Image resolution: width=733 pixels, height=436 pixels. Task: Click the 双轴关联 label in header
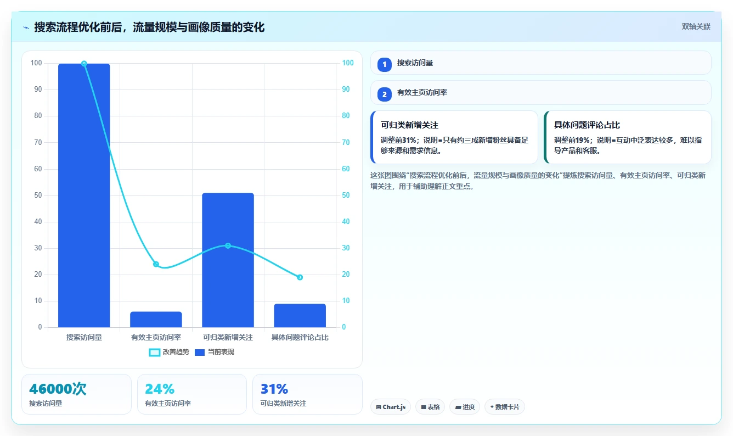(696, 27)
